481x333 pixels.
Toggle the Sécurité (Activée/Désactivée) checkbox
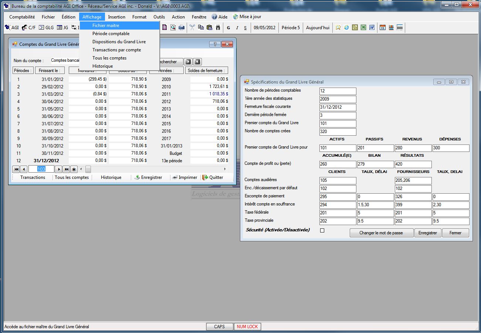click(x=322, y=231)
